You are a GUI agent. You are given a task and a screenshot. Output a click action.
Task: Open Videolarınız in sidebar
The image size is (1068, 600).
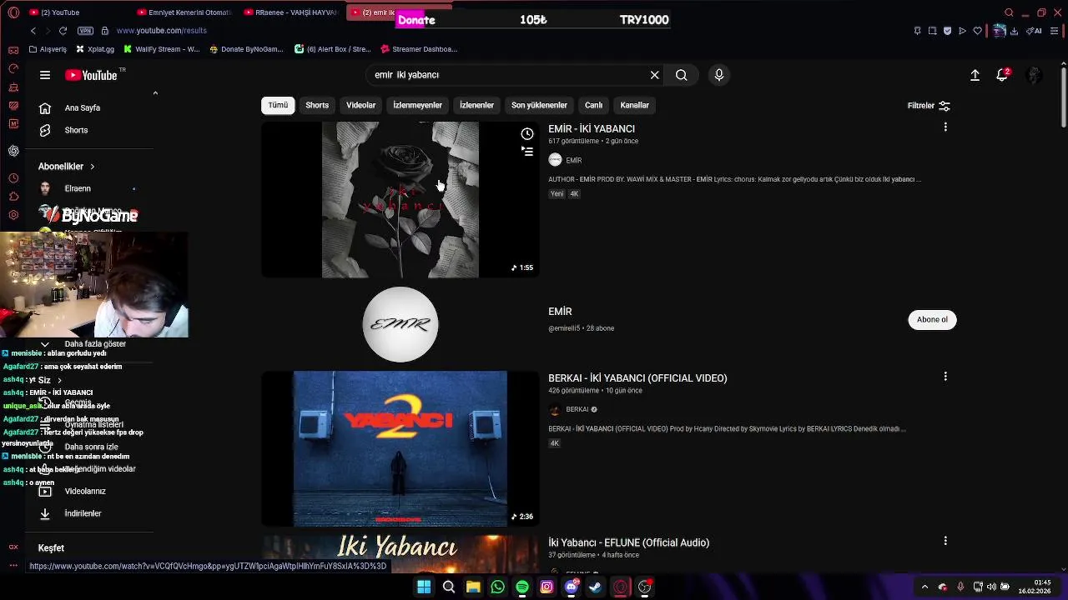84,491
